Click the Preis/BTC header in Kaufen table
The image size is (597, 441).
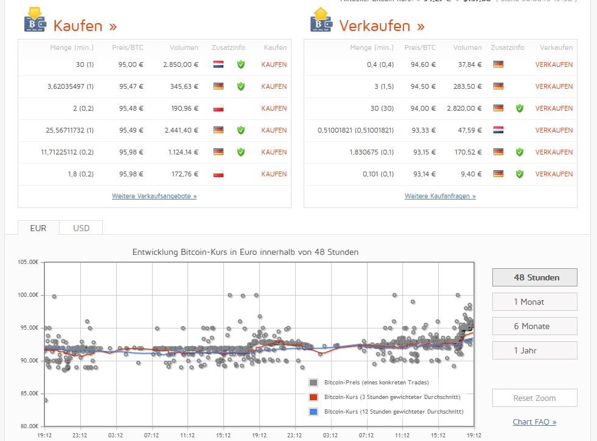[x=128, y=47]
